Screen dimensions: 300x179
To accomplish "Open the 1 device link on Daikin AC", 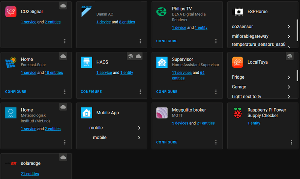I will [103, 22].
